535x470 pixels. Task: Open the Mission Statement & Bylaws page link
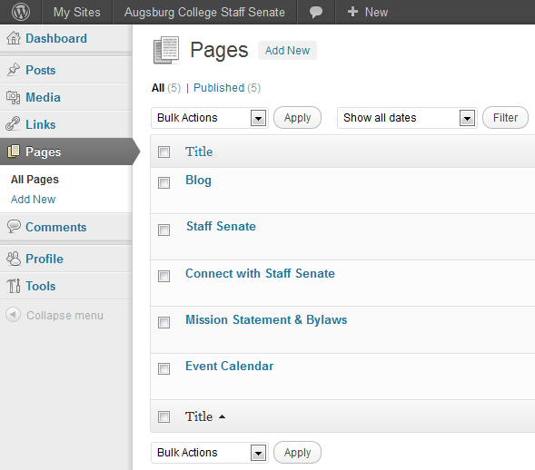tap(266, 319)
